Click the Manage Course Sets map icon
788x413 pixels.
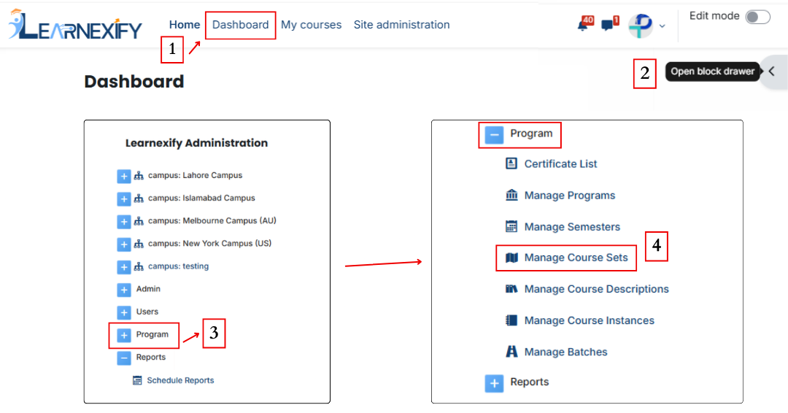[x=511, y=258]
